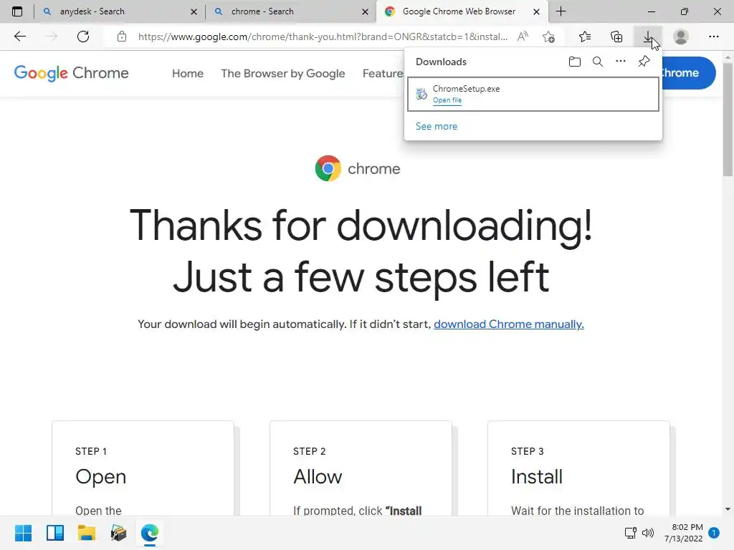734x550 pixels.
Task: Go back using the back arrow
Action: pyautogui.click(x=19, y=37)
